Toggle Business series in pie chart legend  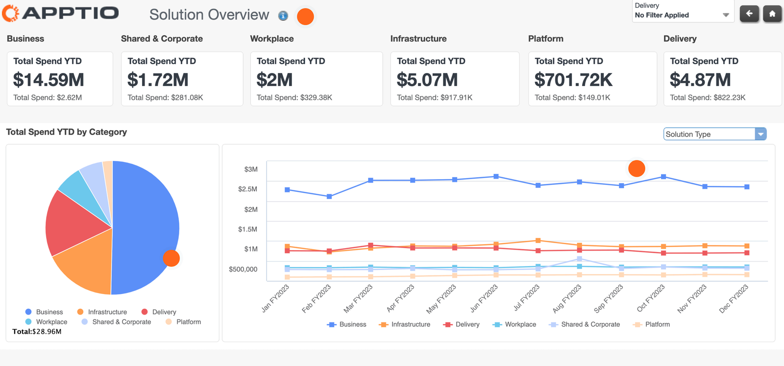pyautogui.click(x=44, y=312)
